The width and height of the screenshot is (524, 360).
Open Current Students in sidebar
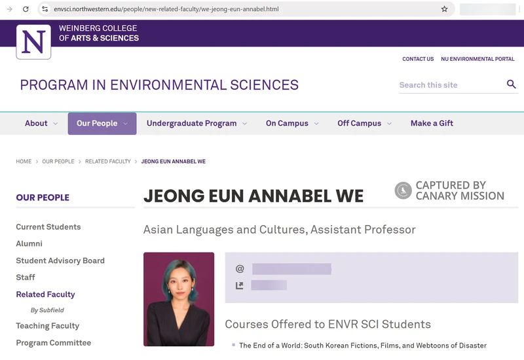(48, 227)
